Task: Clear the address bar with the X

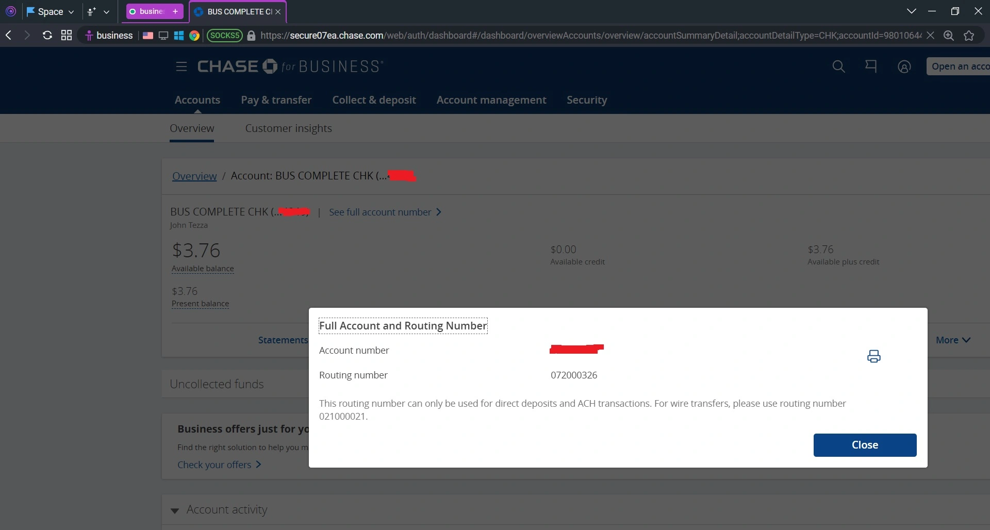Action: (930, 35)
